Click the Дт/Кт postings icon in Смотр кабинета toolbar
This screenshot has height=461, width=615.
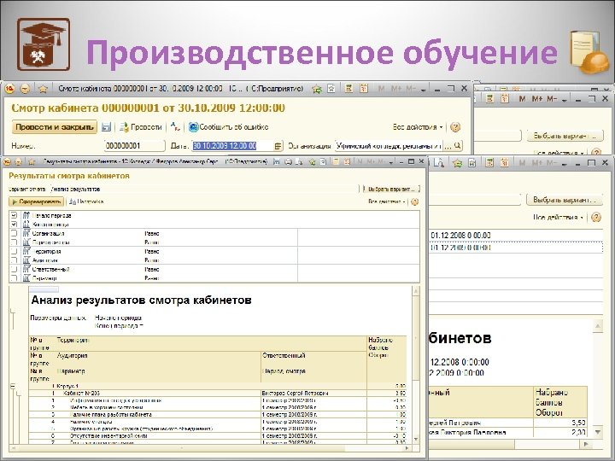point(175,127)
